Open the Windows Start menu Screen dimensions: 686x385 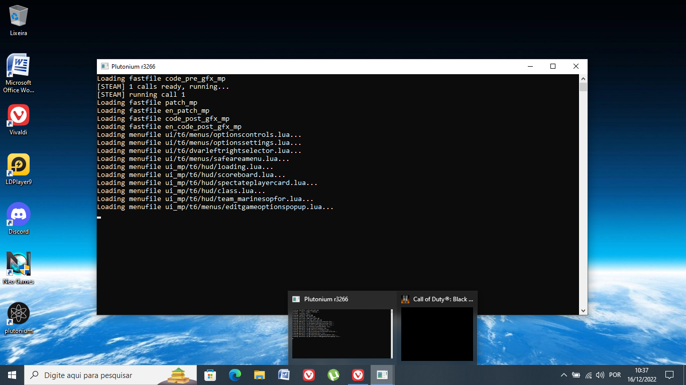tap(12, 375)
